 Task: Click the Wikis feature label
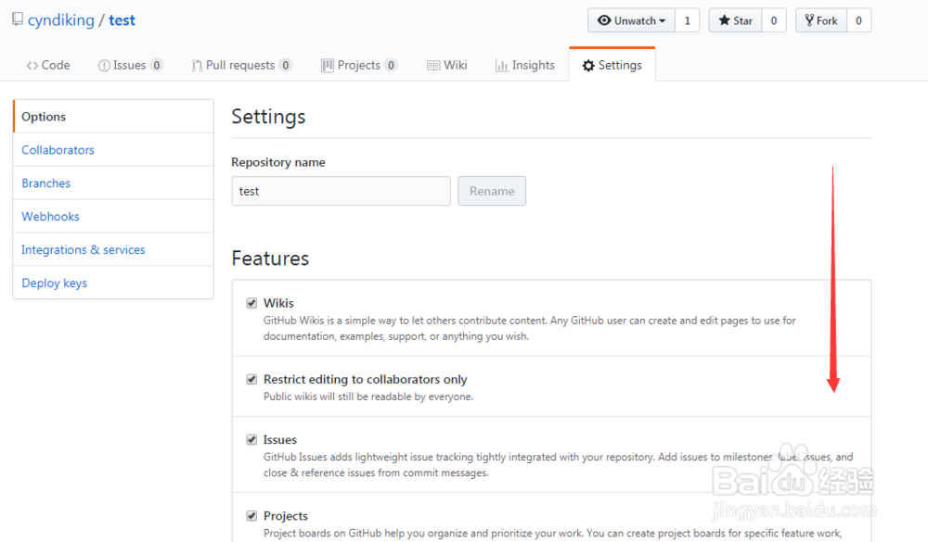click(278, 303)
